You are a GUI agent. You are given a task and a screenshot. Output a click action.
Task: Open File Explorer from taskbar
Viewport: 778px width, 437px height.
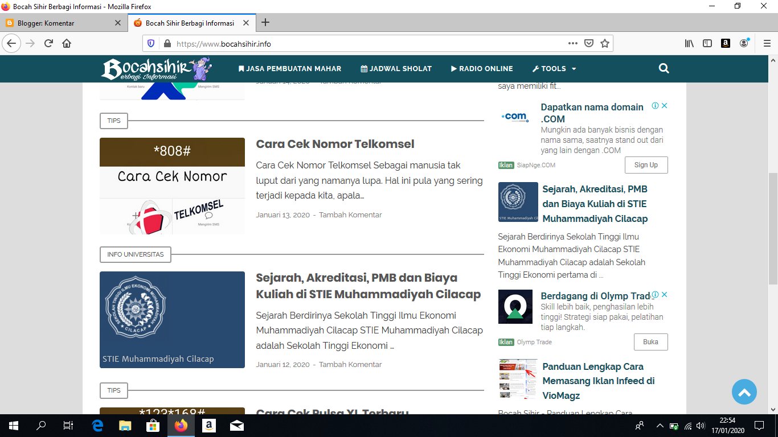click(x=125, y=425)
